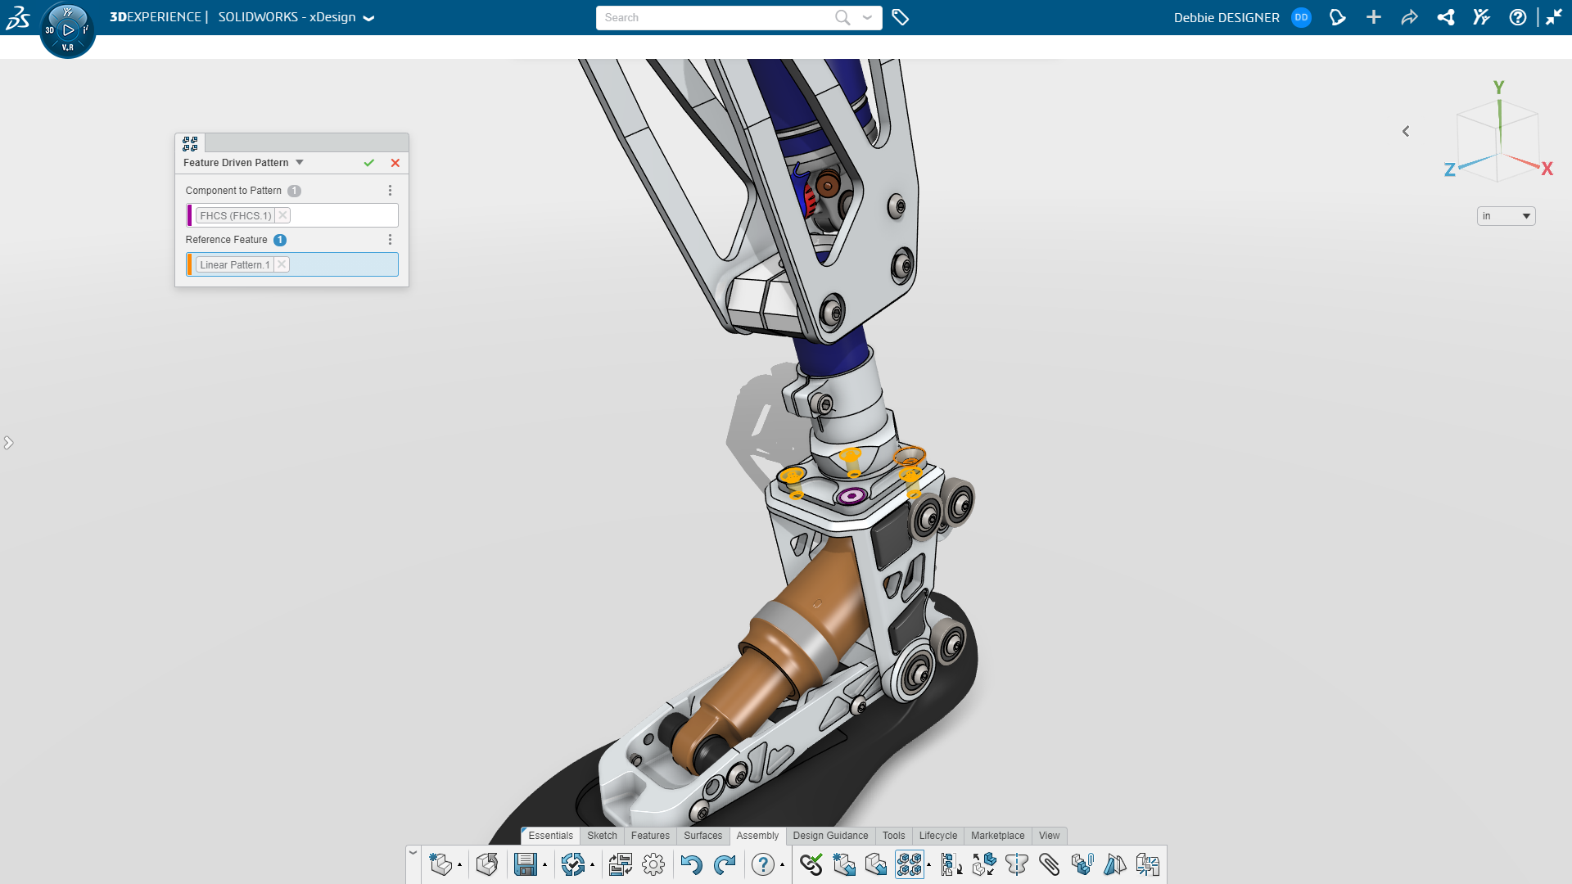
Task: Open the Feature Driven Pattern type dropdown
Action: click(x=298, y=162)
